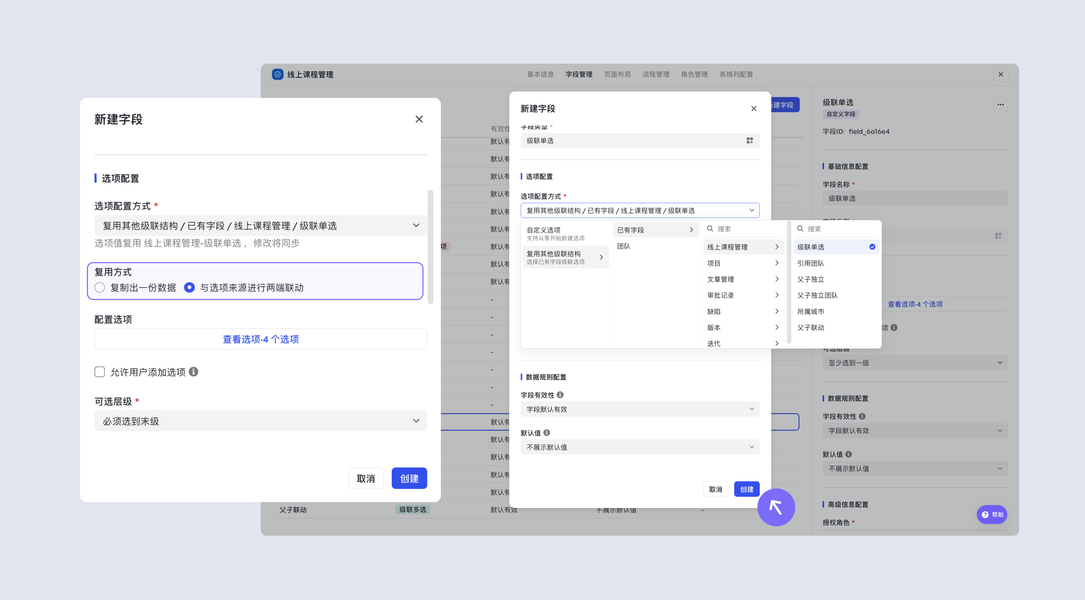Click 创建 button in center dialog

click(x=747, y=489)
